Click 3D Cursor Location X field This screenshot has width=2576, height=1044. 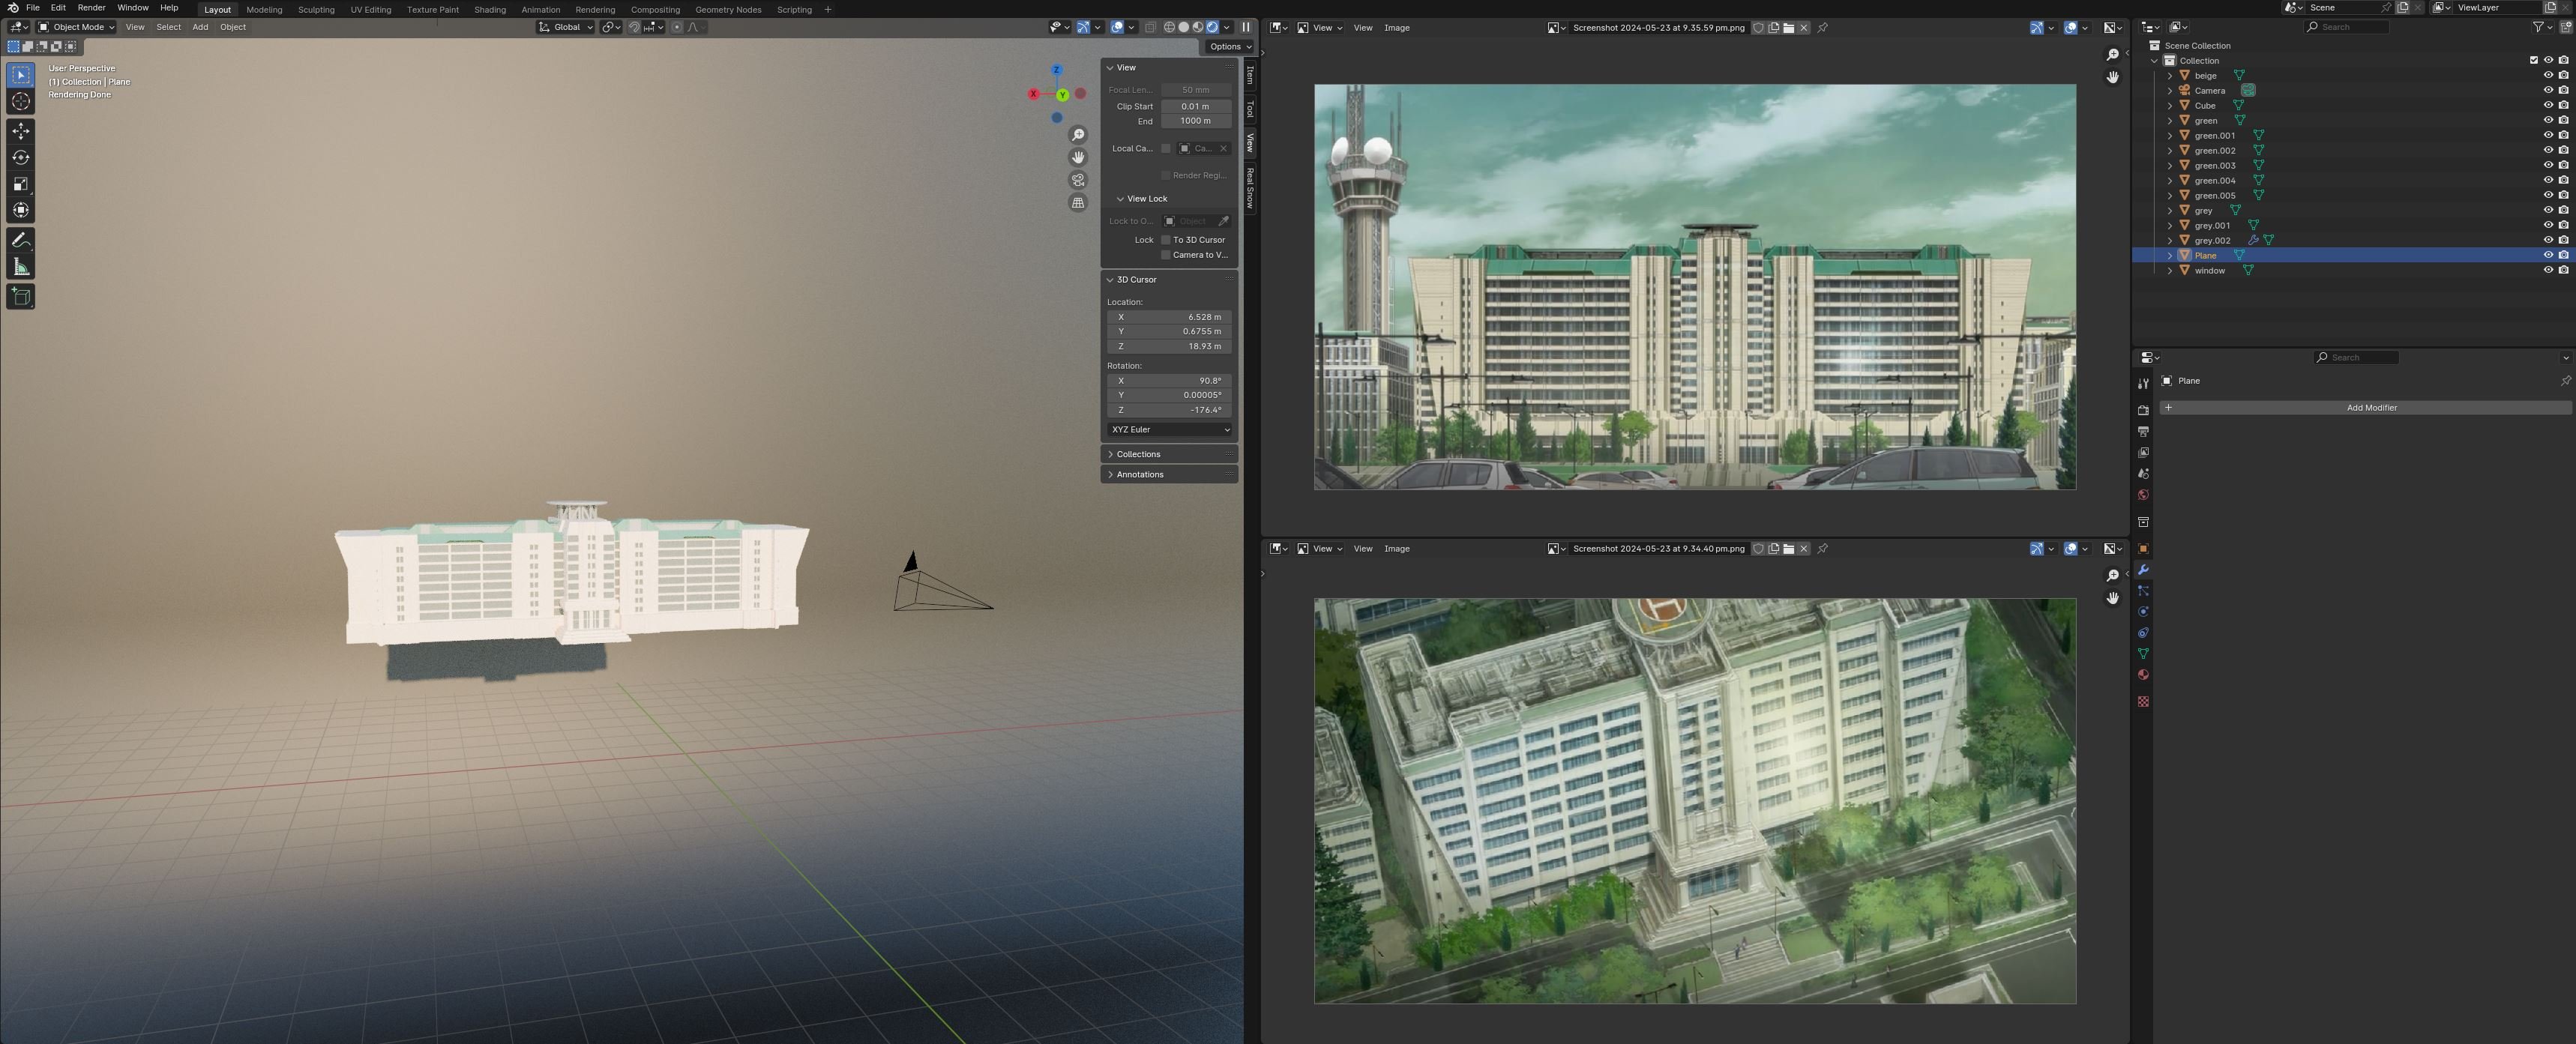(x=1170, y=317)
